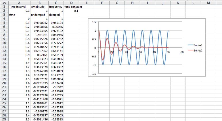Image resolution: width=222 pixels, height=121 pixels.
Task: Select cell with value -0.5885011
Action: [39, 107]
